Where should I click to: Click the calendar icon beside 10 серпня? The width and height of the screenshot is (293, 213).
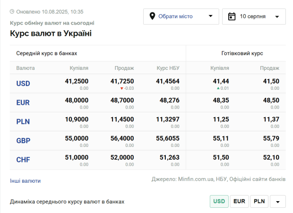pos(232,17)
